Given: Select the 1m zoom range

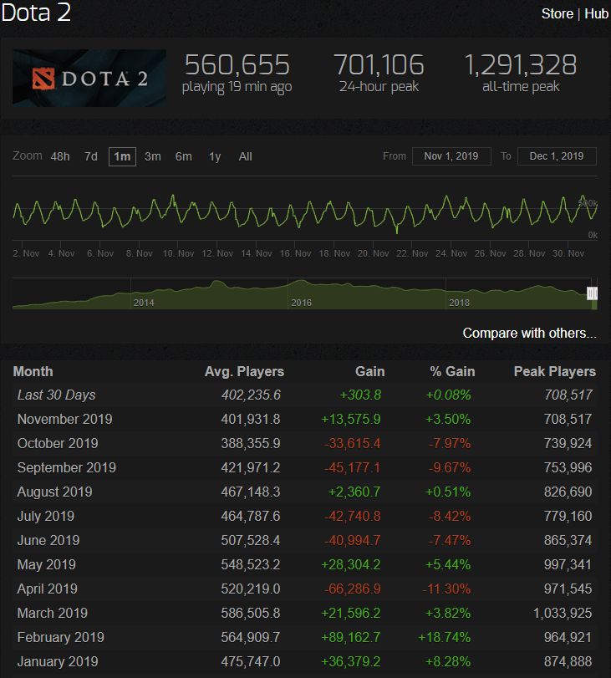Looking at the screenshot, I should [x=122, y=156].
